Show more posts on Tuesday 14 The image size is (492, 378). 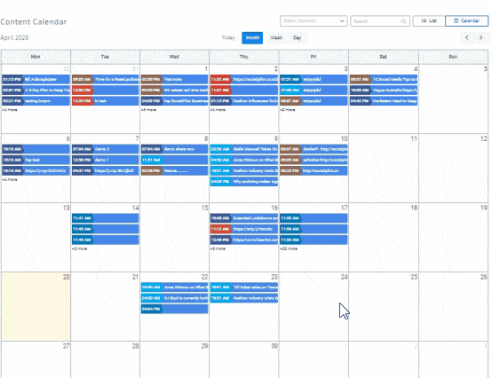point(79,248)
